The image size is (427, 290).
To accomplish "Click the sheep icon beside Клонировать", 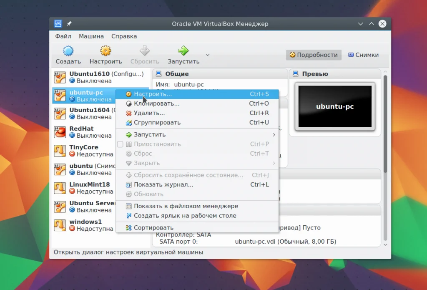I will (128, 103).
